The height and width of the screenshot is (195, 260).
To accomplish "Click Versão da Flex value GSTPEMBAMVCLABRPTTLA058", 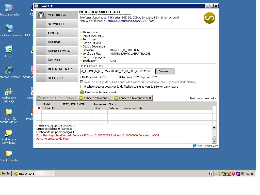I will coord(130,54).
